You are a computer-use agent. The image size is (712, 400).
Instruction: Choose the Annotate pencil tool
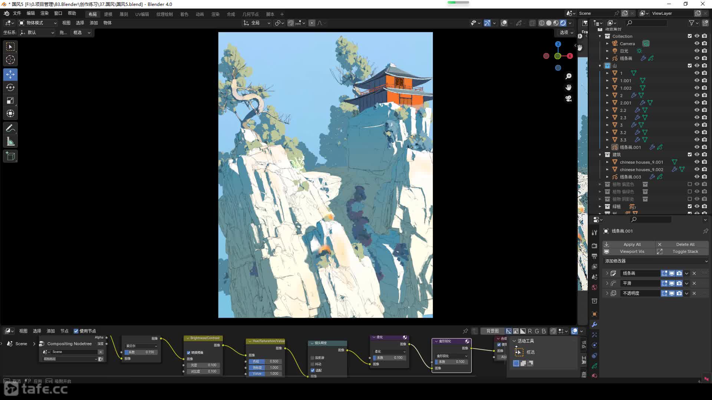pyautogui.click(x=10, y=129)
